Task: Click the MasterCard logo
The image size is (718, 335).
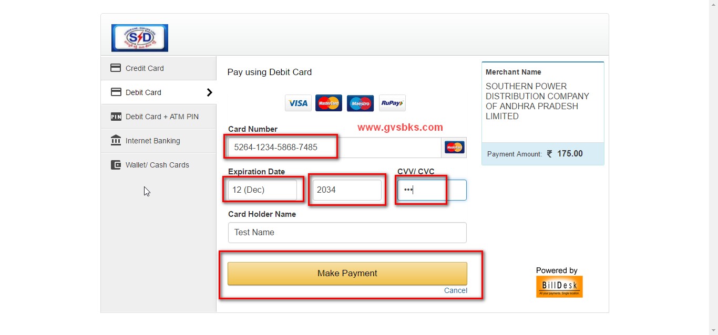Action: point(329,103)
